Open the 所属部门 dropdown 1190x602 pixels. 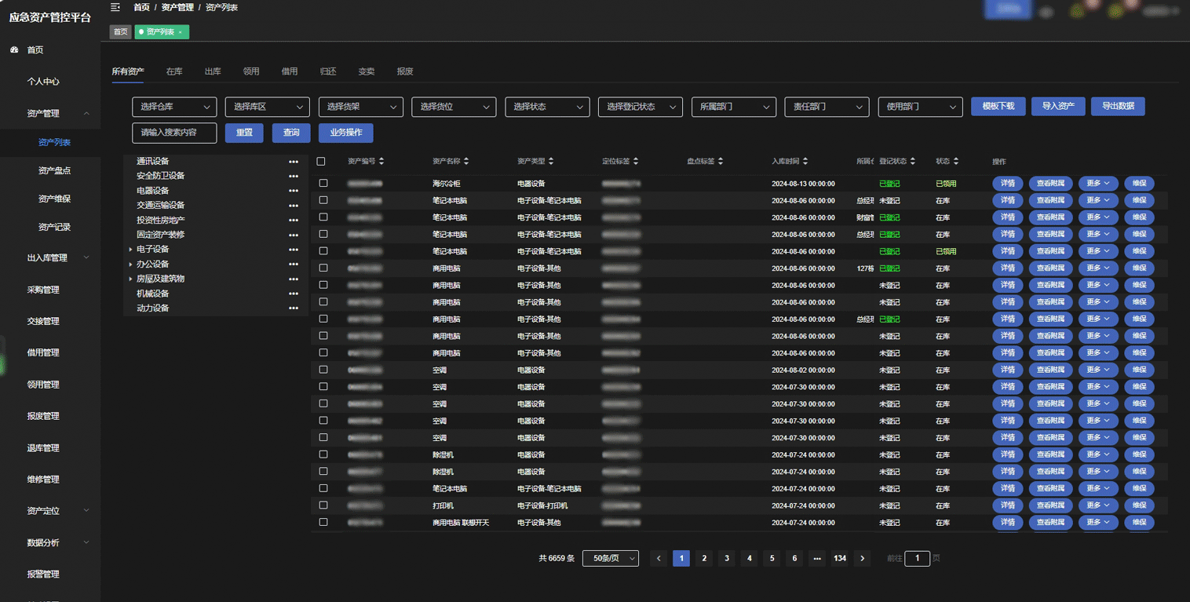(734, 107)
